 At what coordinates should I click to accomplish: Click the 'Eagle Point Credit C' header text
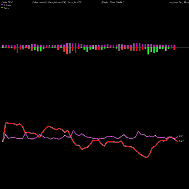(113, 2)
